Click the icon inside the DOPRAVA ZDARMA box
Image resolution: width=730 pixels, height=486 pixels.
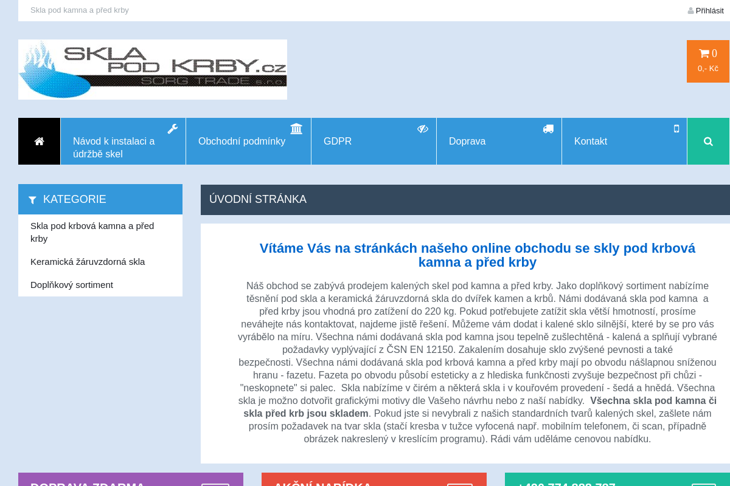(215, 483)
